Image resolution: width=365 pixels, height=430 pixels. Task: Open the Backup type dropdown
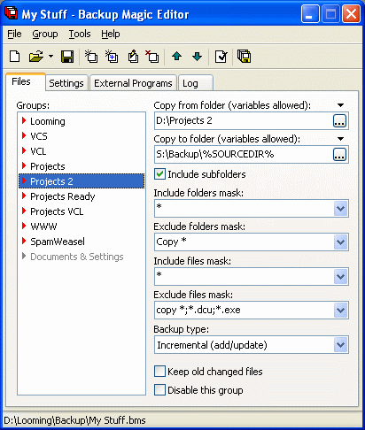coord(341,345)
